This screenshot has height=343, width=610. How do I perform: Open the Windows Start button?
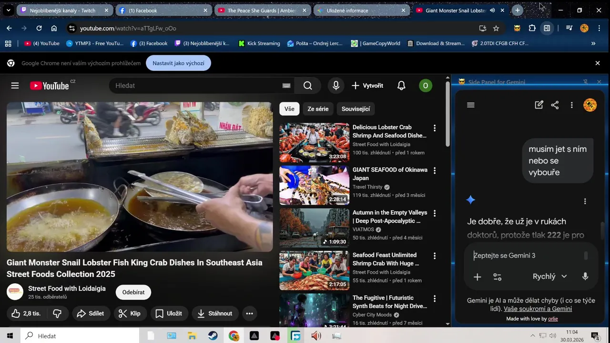pyautogui.click(x=10, y=336)
